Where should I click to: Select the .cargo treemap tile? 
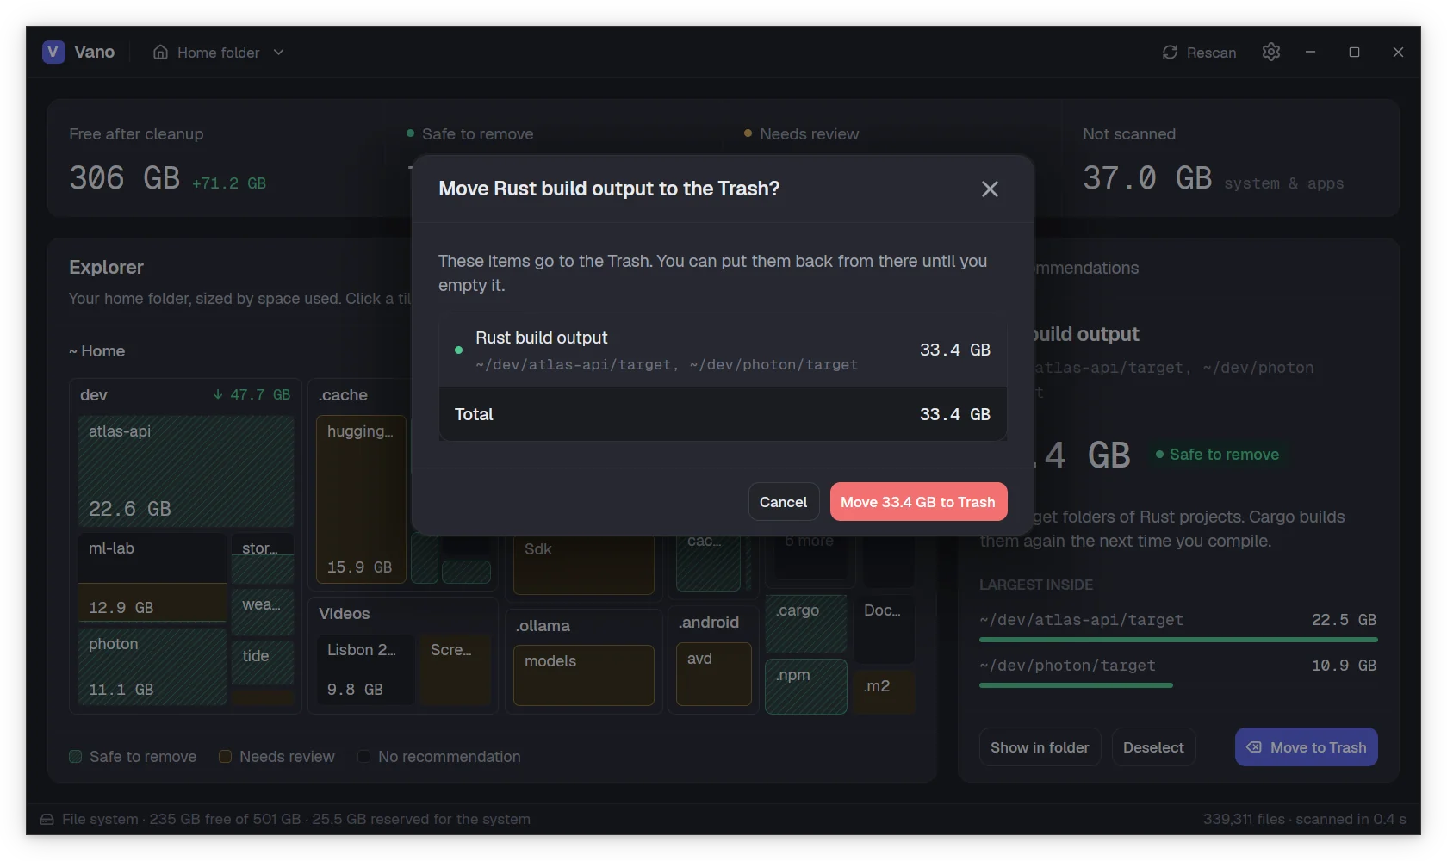tap(806, 623)
